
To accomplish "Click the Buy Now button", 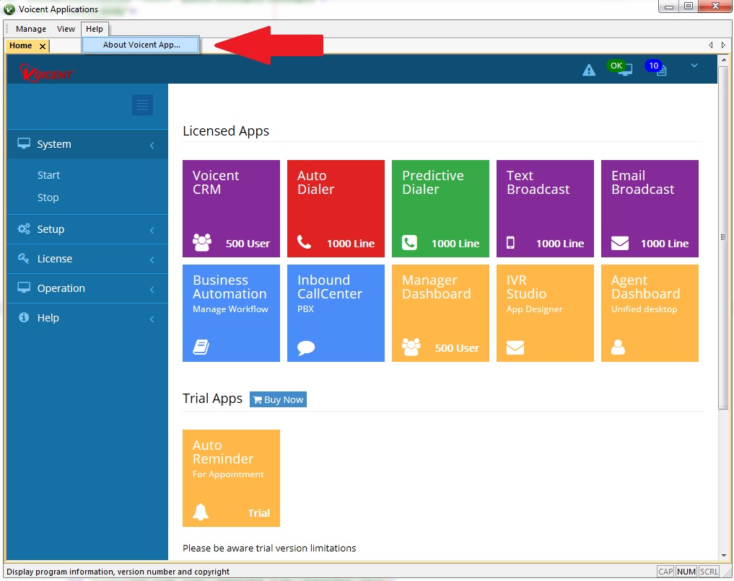I will click(x=278, y=399).
